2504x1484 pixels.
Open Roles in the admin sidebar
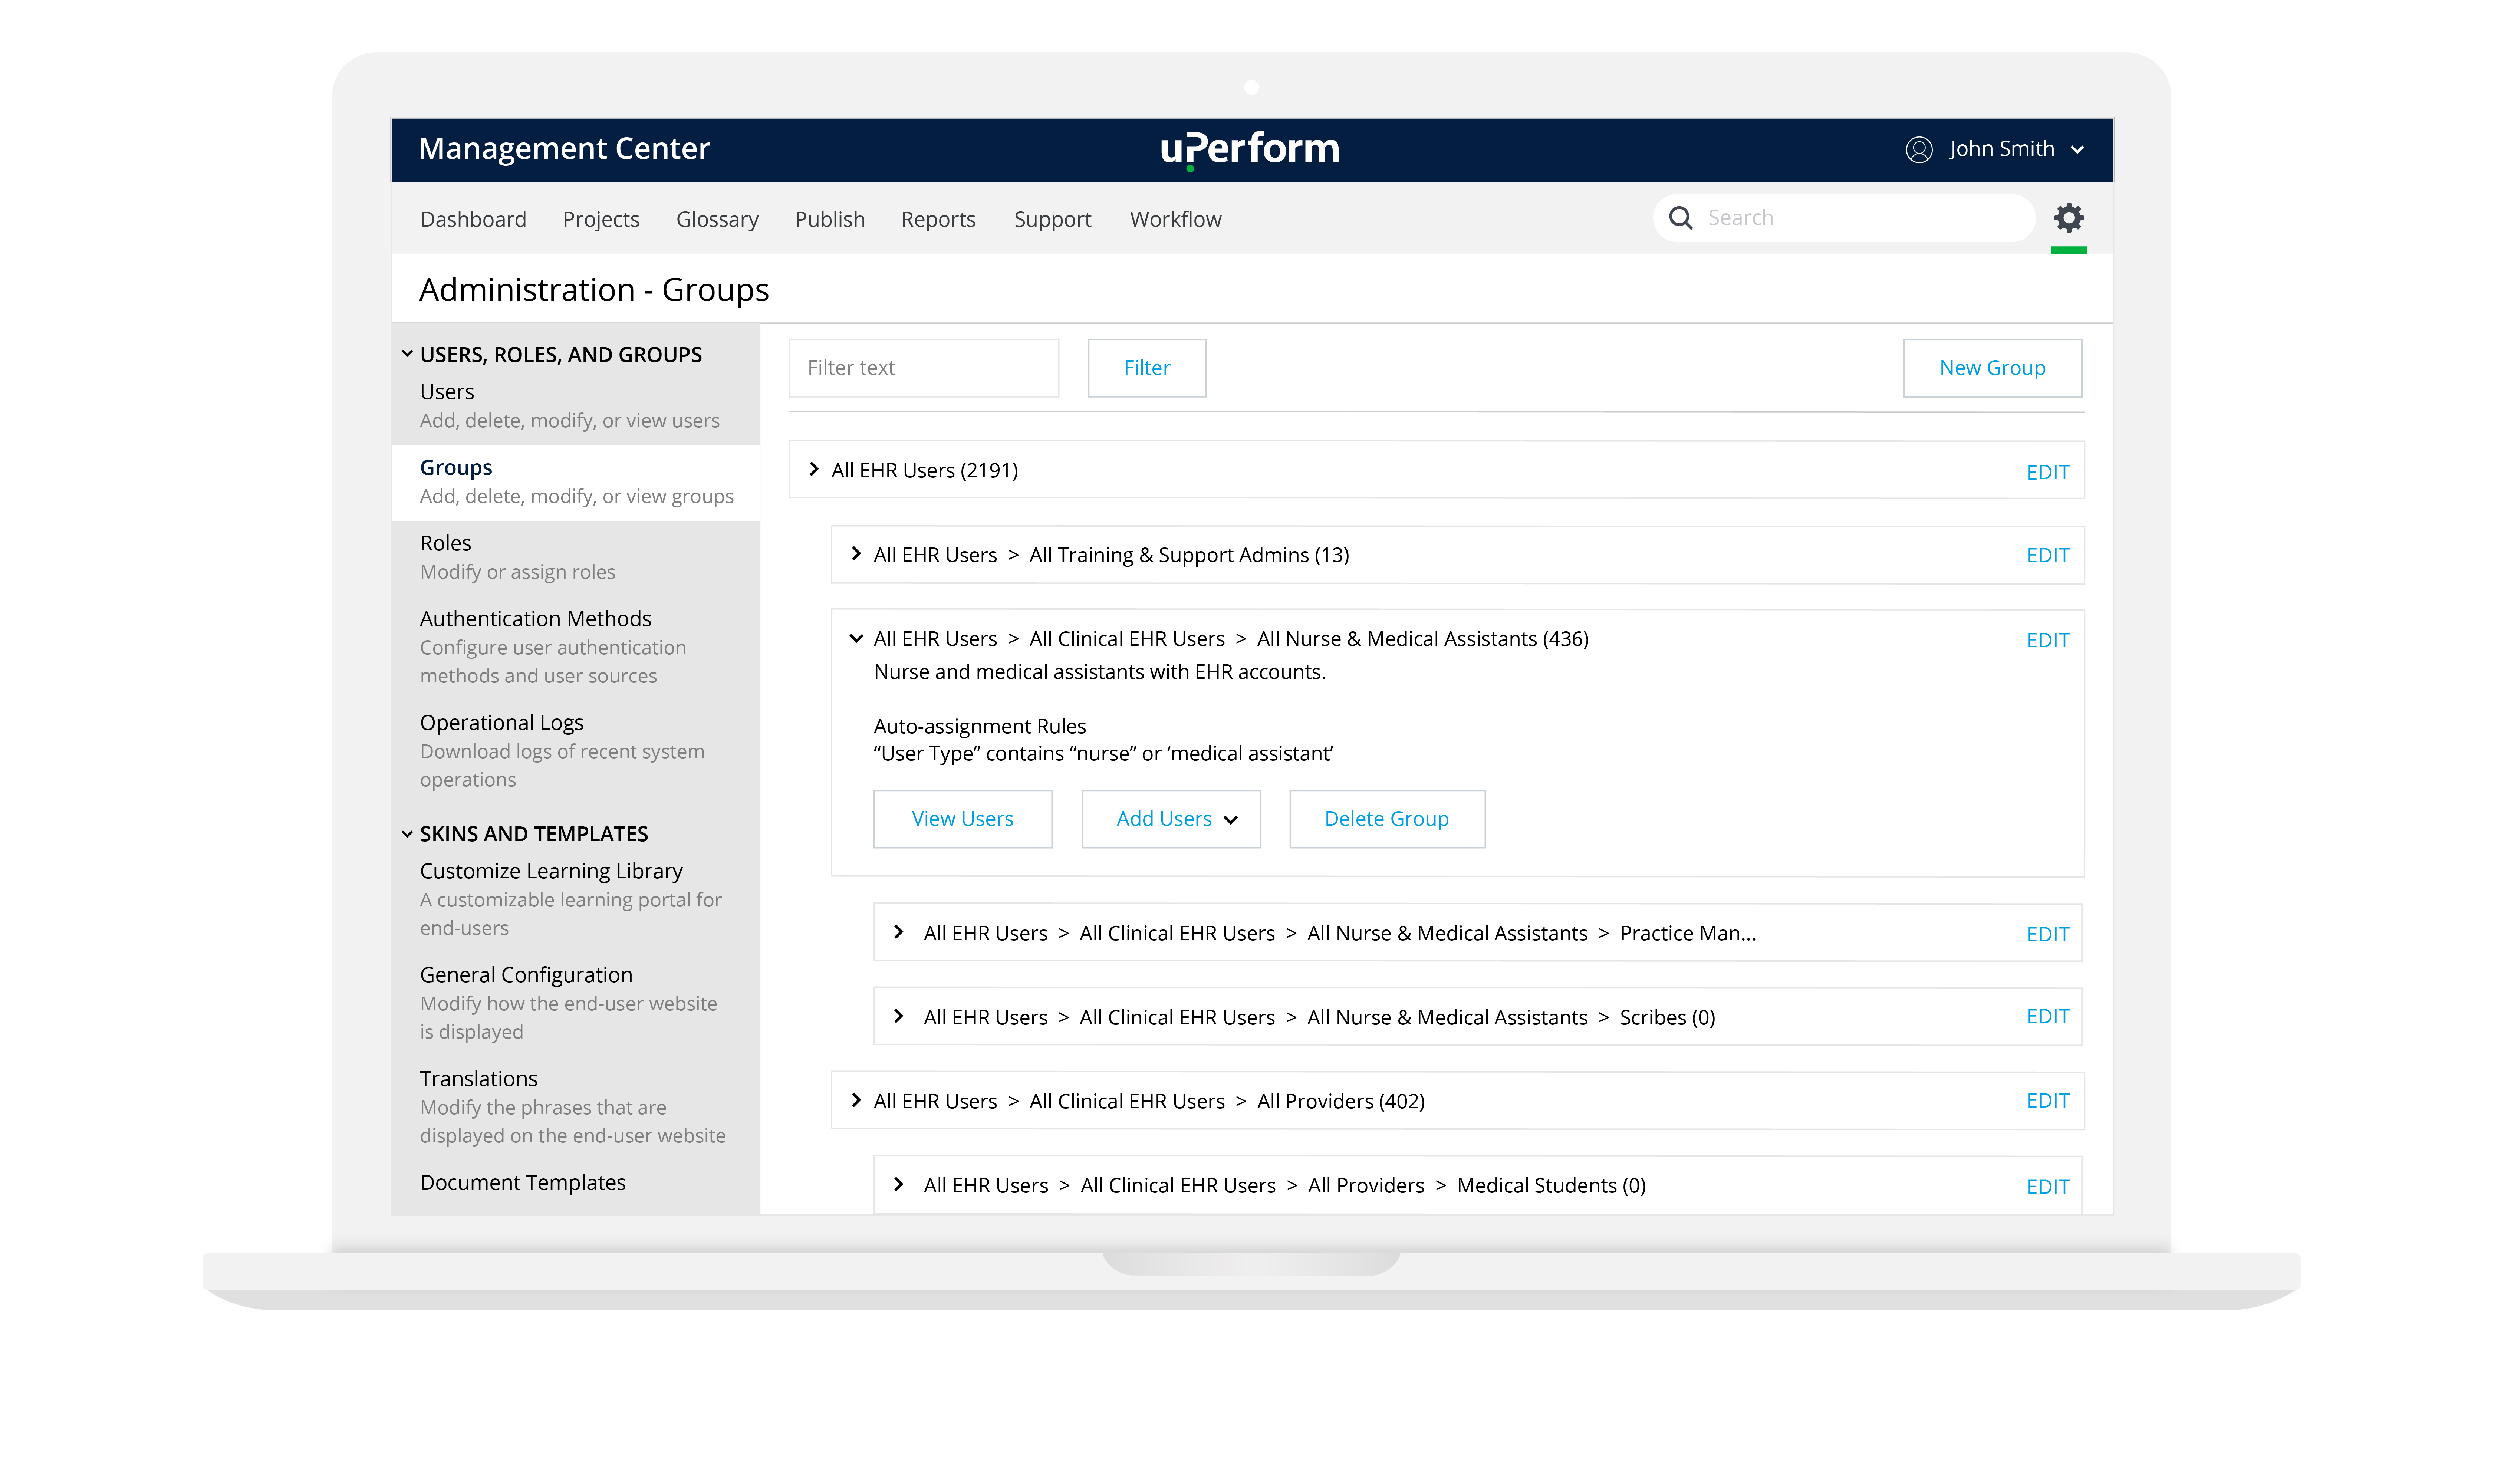445,543
